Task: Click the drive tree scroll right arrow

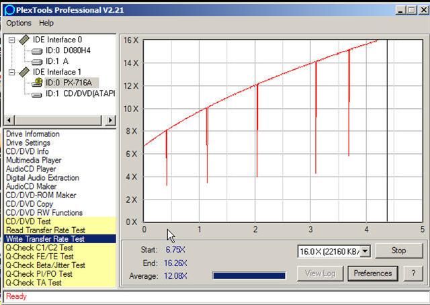Action: [110, 120]
